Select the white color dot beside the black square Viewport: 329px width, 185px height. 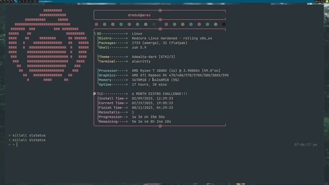point(215,24)
